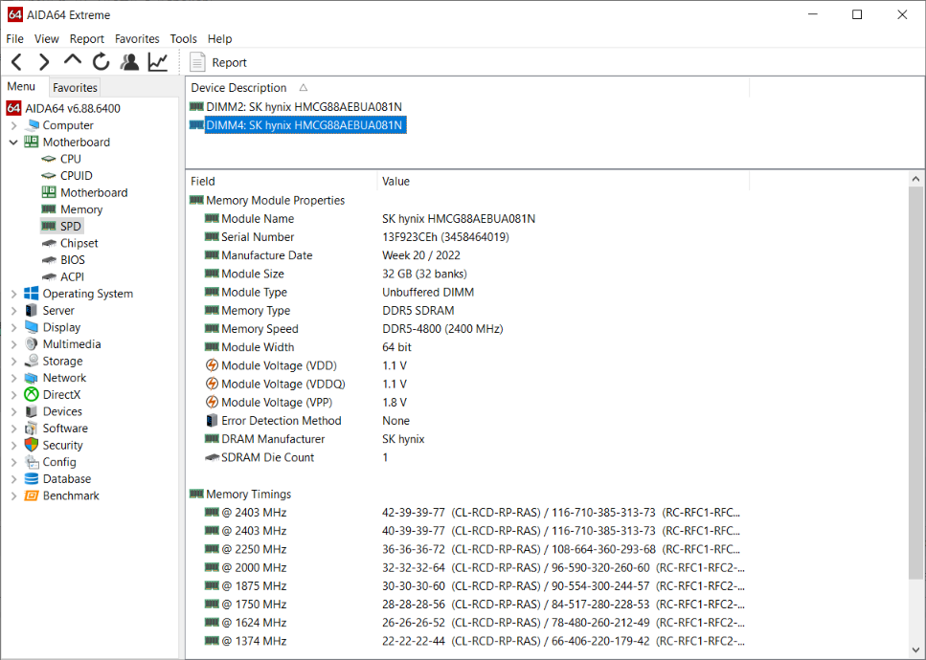Open the Favorites menu in menu bar

click(x=137, y=39)
